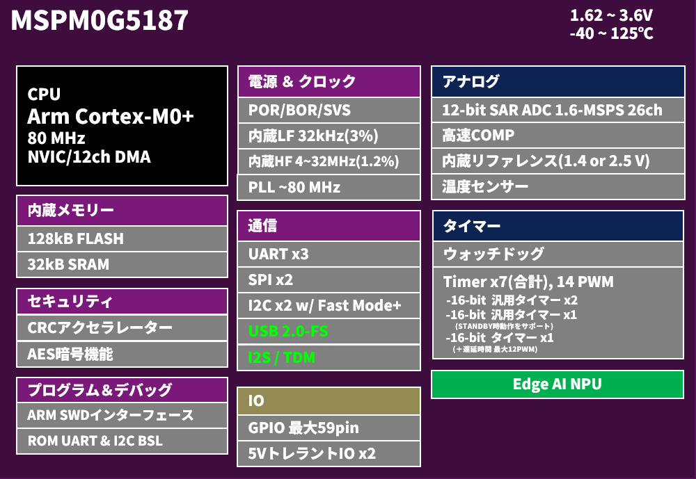Select the Arm Cortex-M0+ CPU block
The height and width of the screenshot is (479, 696).
pyautogui.click(x=122, y=126)
